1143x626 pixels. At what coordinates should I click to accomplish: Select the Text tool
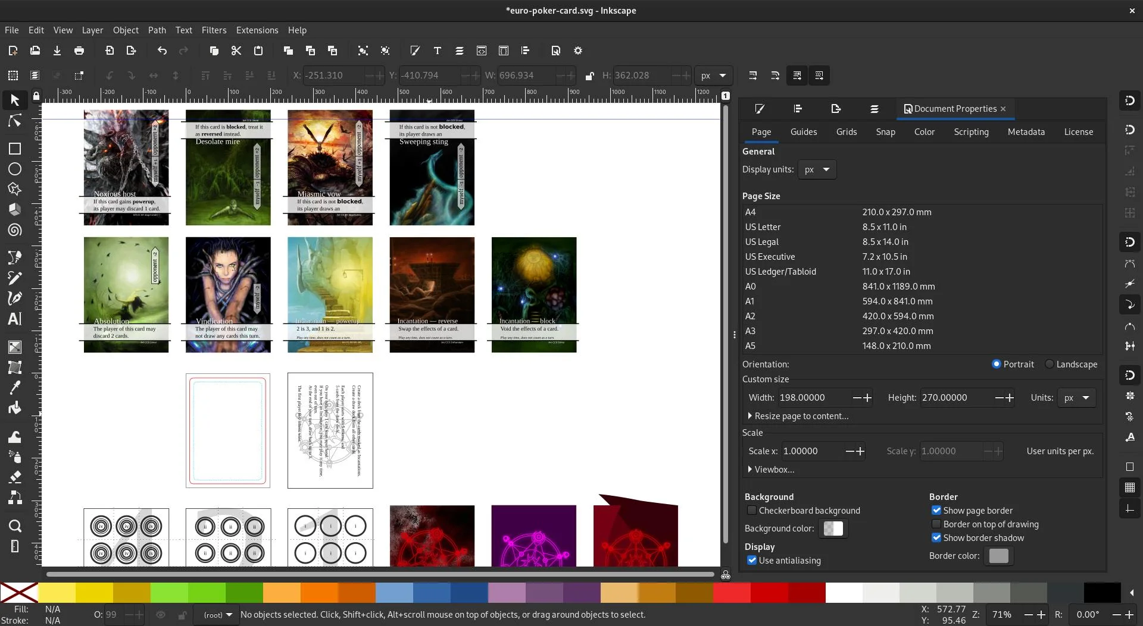click(x=15, y=319)
